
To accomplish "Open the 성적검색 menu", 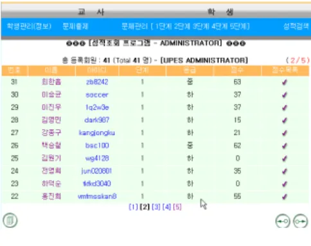I will click(296, 26).
